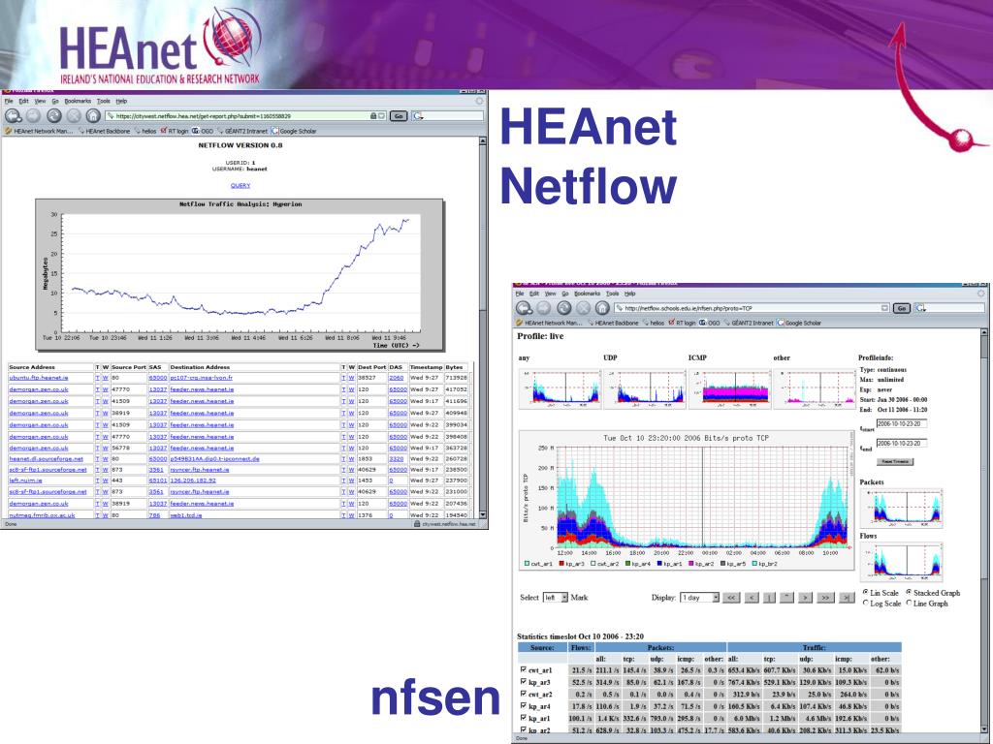Click Back arrow in nfsen browser window

click(524, 308)
